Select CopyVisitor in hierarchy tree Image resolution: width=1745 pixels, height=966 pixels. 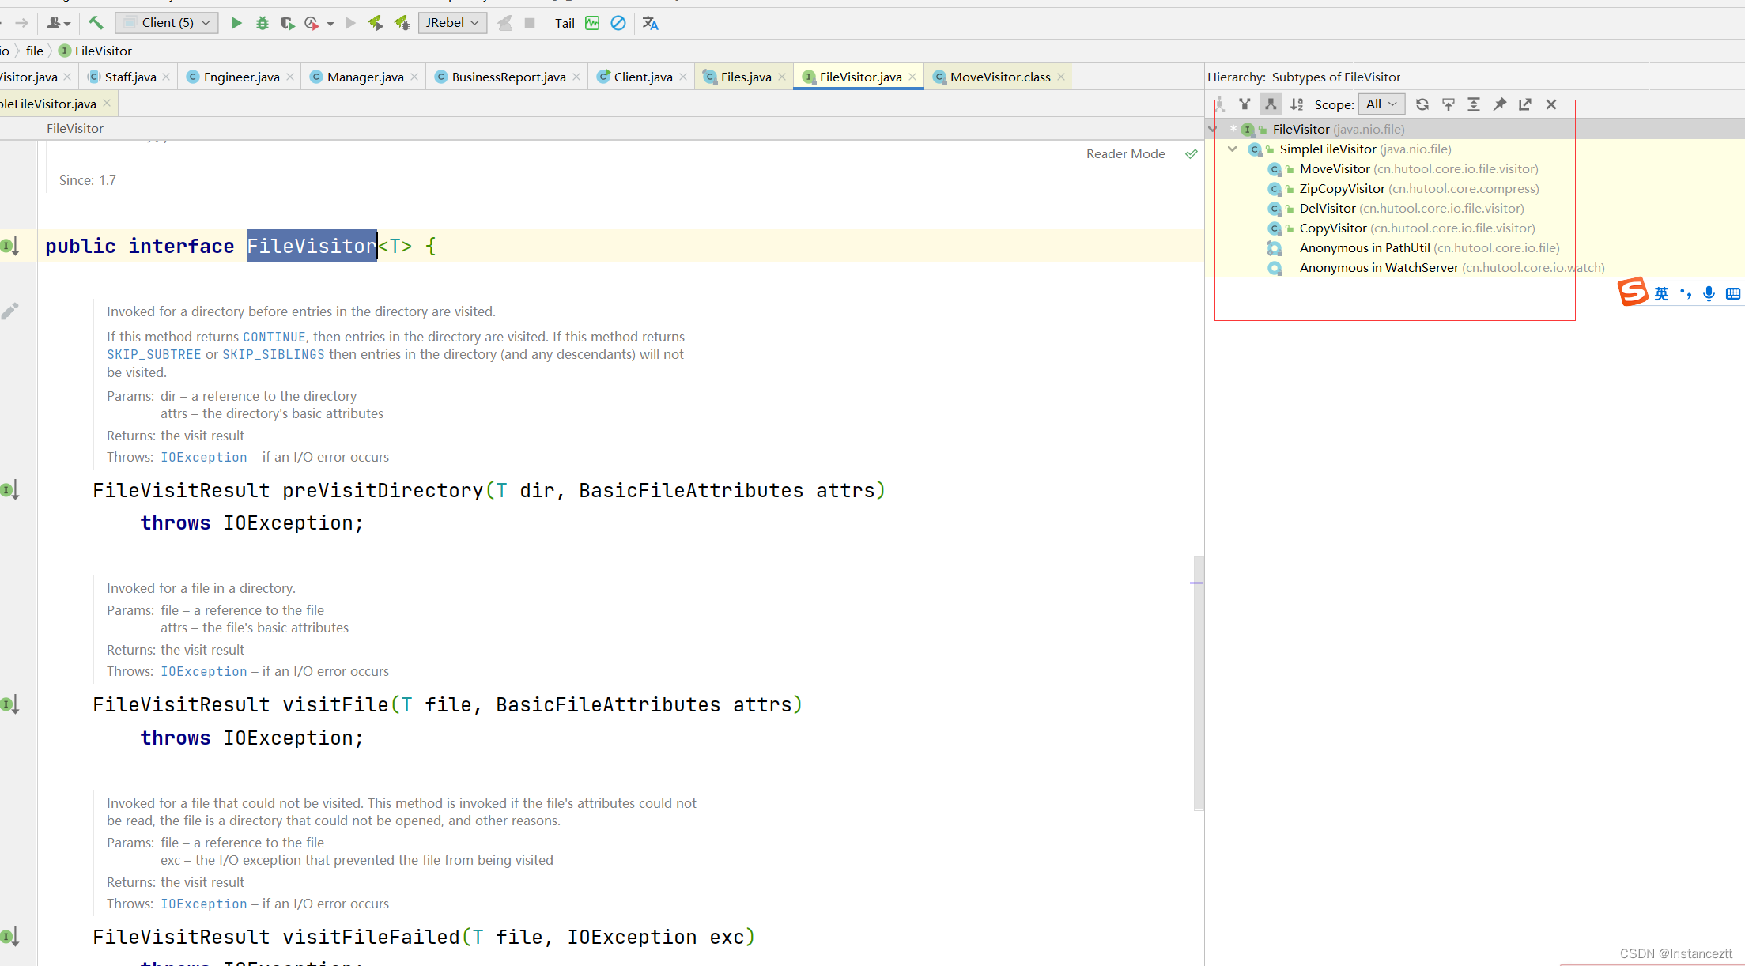tap(1402, 228)
